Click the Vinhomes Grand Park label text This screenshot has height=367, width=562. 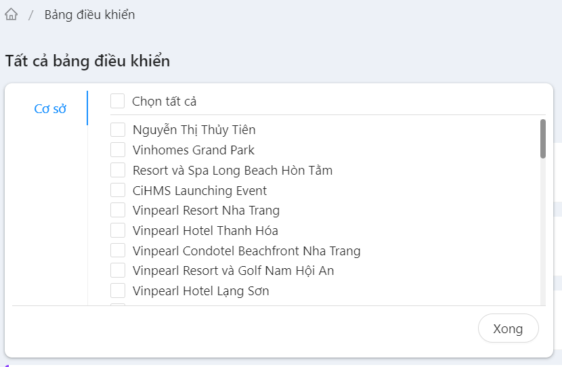click(x=194, y=150)
